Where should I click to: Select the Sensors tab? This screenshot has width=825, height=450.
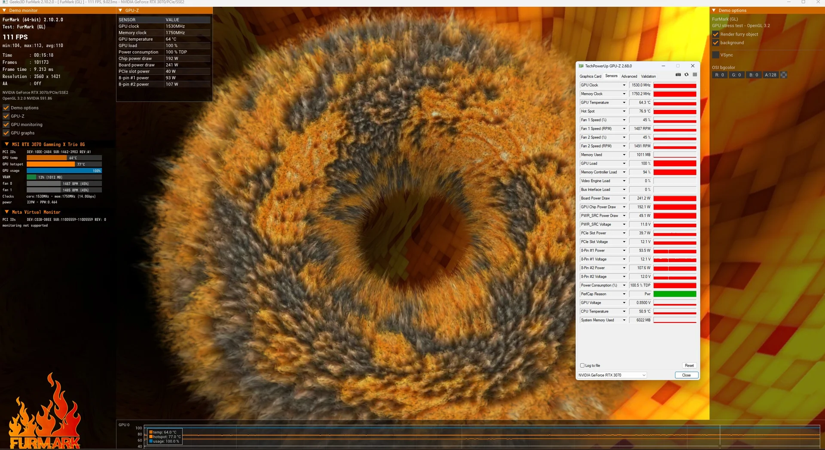tap(611, 76)
